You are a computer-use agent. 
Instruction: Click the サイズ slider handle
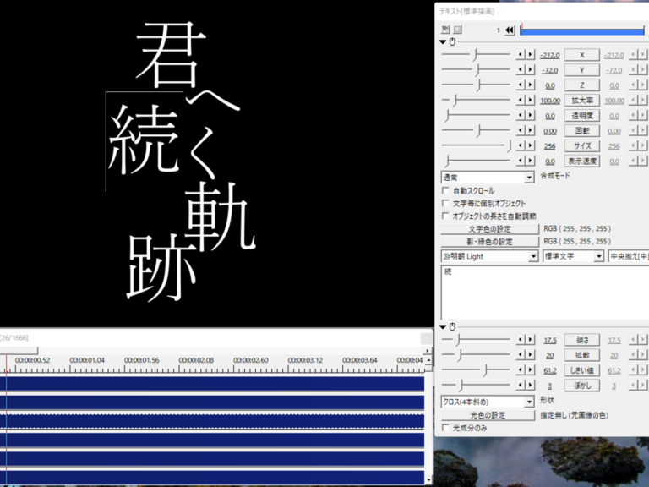[x=509, y=145]
